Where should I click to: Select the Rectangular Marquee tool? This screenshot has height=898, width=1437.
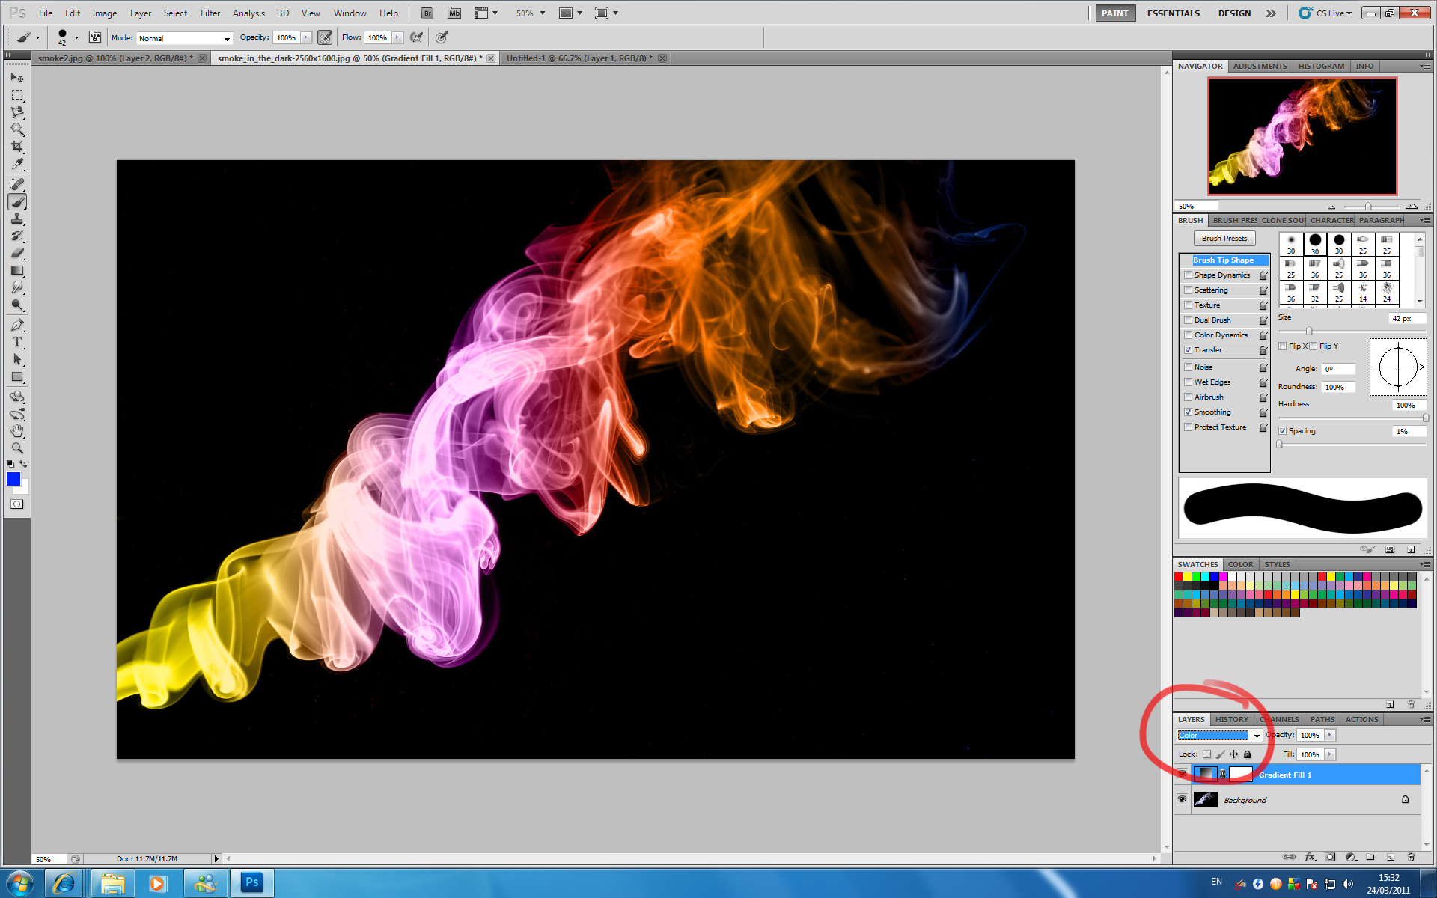pyautogui.click(x=17, y=95)
